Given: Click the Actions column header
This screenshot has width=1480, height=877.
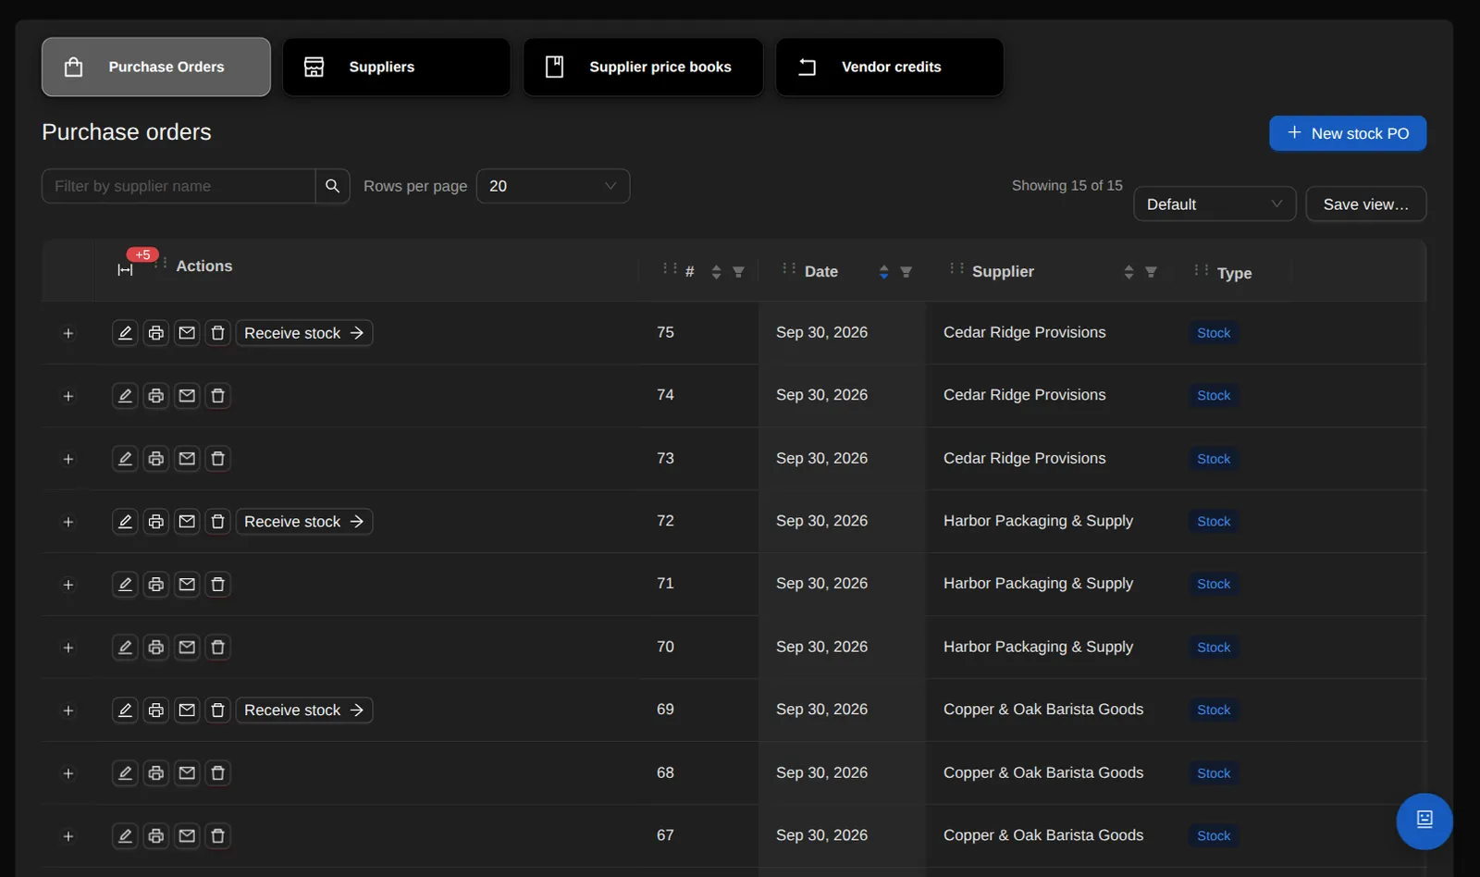Looking at the screenshot, I should (204, 266).
